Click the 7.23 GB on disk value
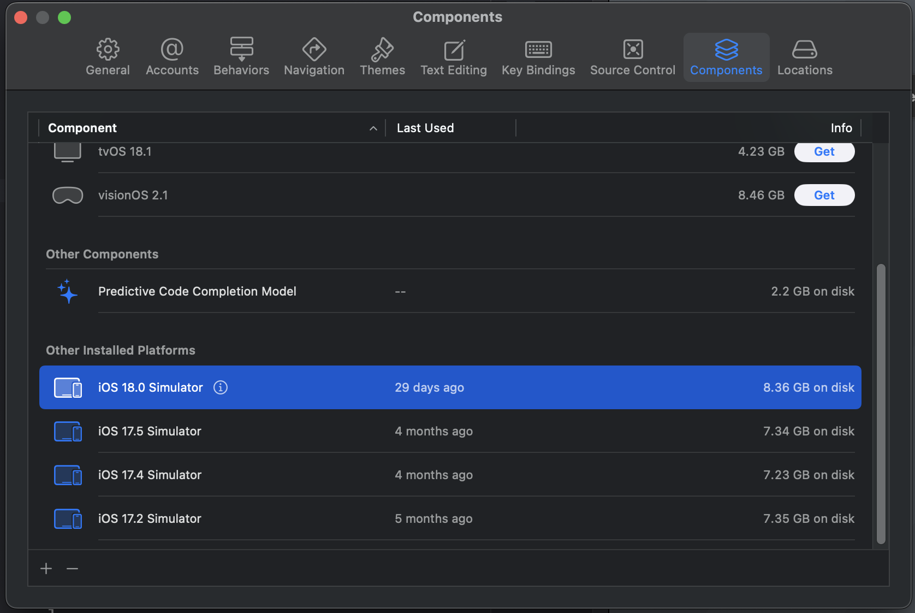 pos(809,475)
